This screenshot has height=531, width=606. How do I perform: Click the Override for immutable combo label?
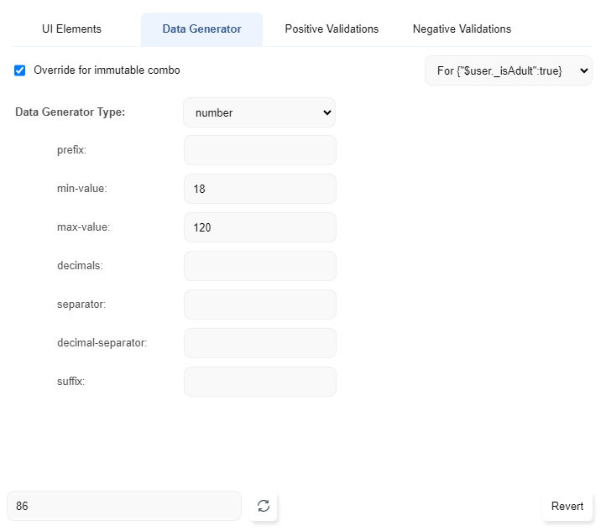coord(107,70)
